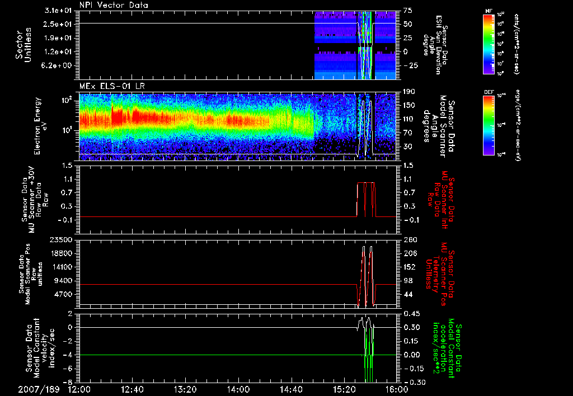
Task: Click the 206 telemetry tick value
Action: click(x=409, y=253)
